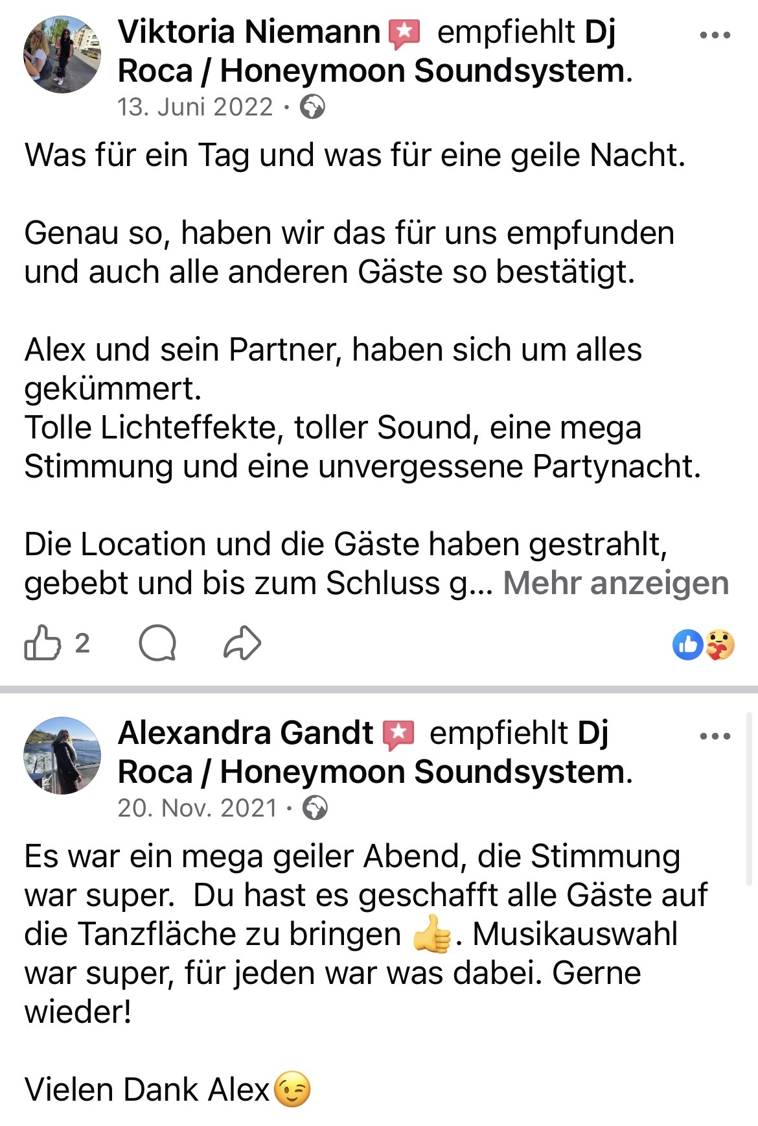Like Viktoria Niemann's recommendation post
The width and height of the screenshot is (758, 1126).
point(42,643)
